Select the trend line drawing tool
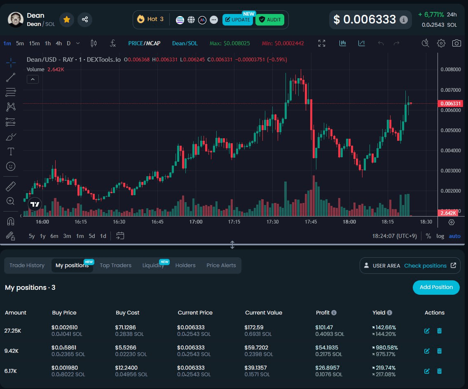 tap(11, 77)
